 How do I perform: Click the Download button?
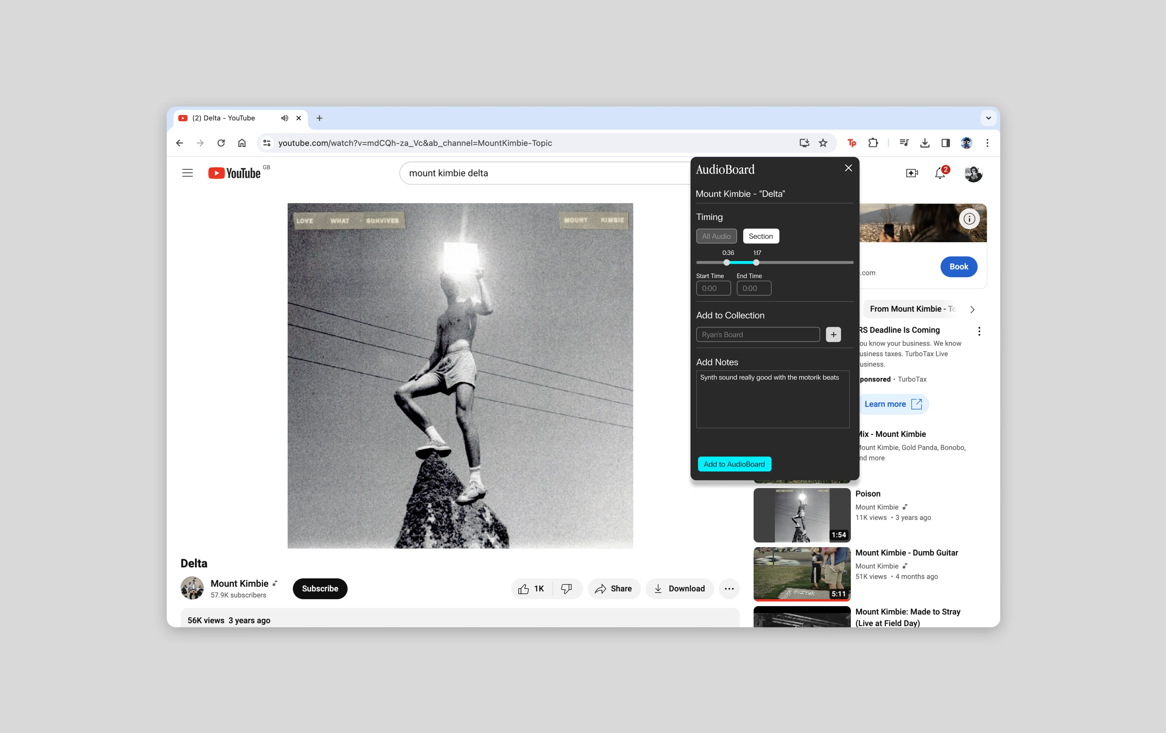(x=679, y=589)
